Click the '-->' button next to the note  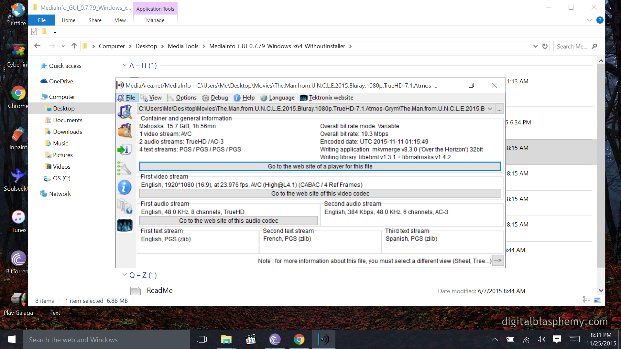498,261
